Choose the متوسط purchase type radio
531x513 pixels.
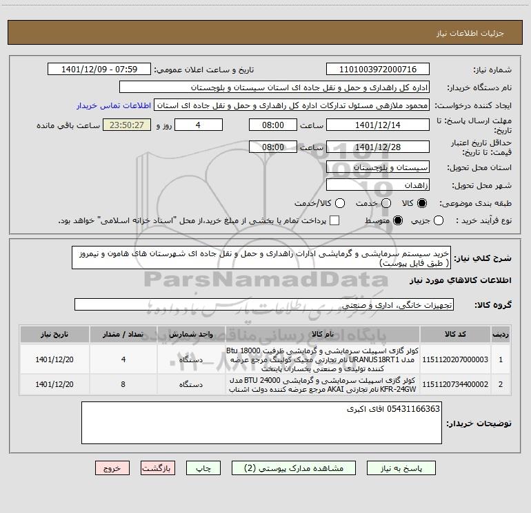[398, 220]
